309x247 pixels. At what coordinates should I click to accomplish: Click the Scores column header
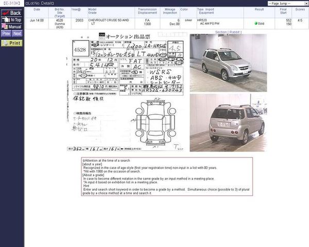coord(300,9)
